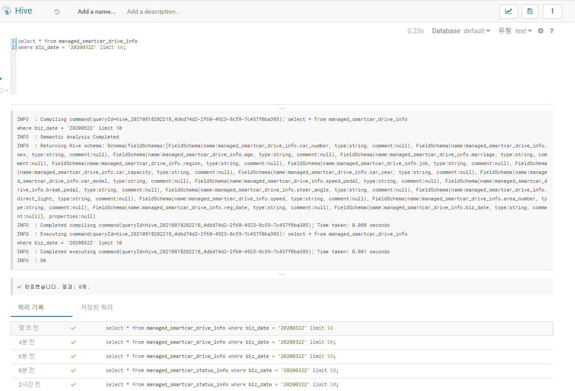Click green check icon of '몇 초 전' row
575x391 pixels.
click(73, 328)
